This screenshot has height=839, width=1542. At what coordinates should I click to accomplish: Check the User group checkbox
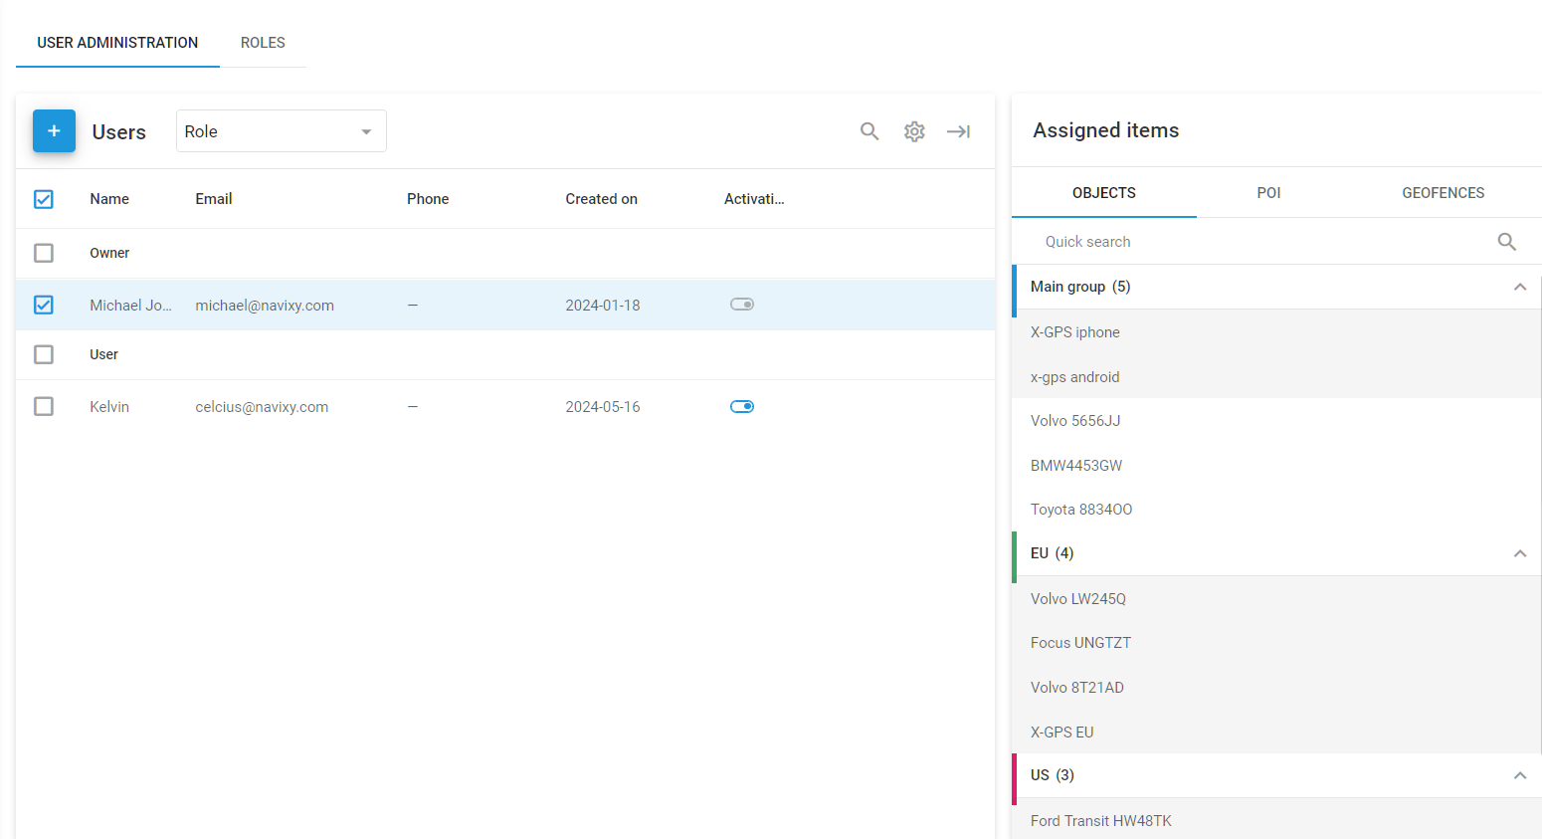[x=44, y=354]
